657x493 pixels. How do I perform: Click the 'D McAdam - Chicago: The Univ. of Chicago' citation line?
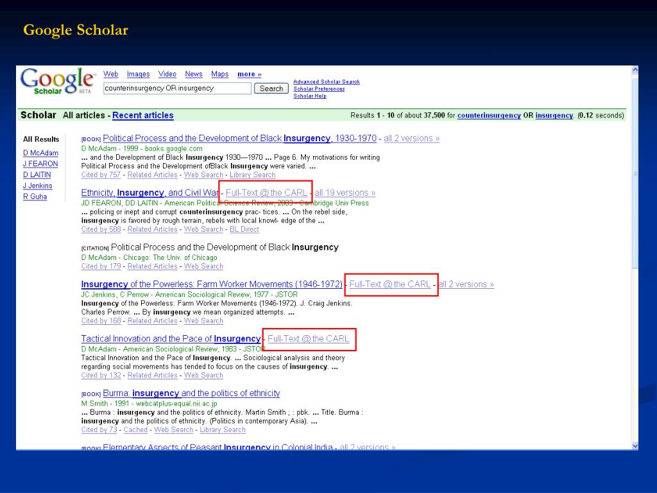coord(149,257)
